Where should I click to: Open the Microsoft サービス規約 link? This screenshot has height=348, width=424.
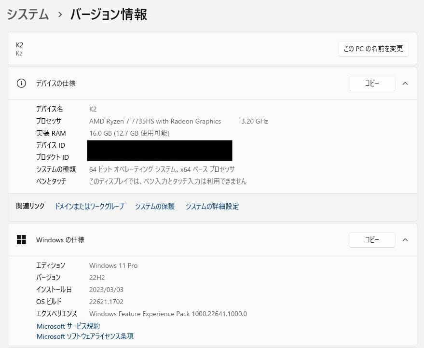click(x=68, y=326)
